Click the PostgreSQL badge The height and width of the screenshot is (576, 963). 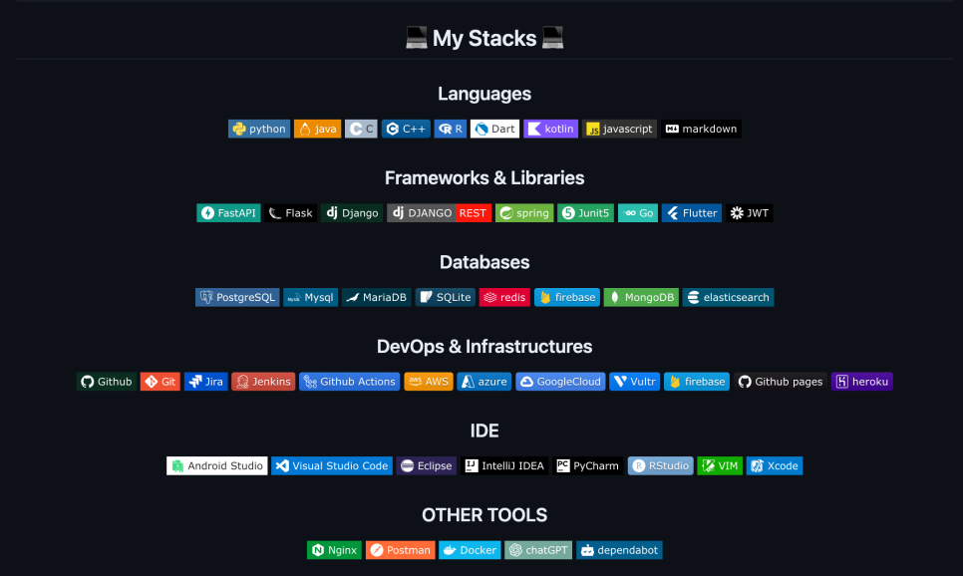(237, 297)
